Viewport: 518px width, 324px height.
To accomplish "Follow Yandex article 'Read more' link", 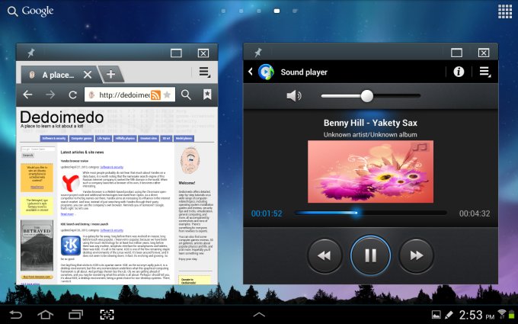I will 67,214.
